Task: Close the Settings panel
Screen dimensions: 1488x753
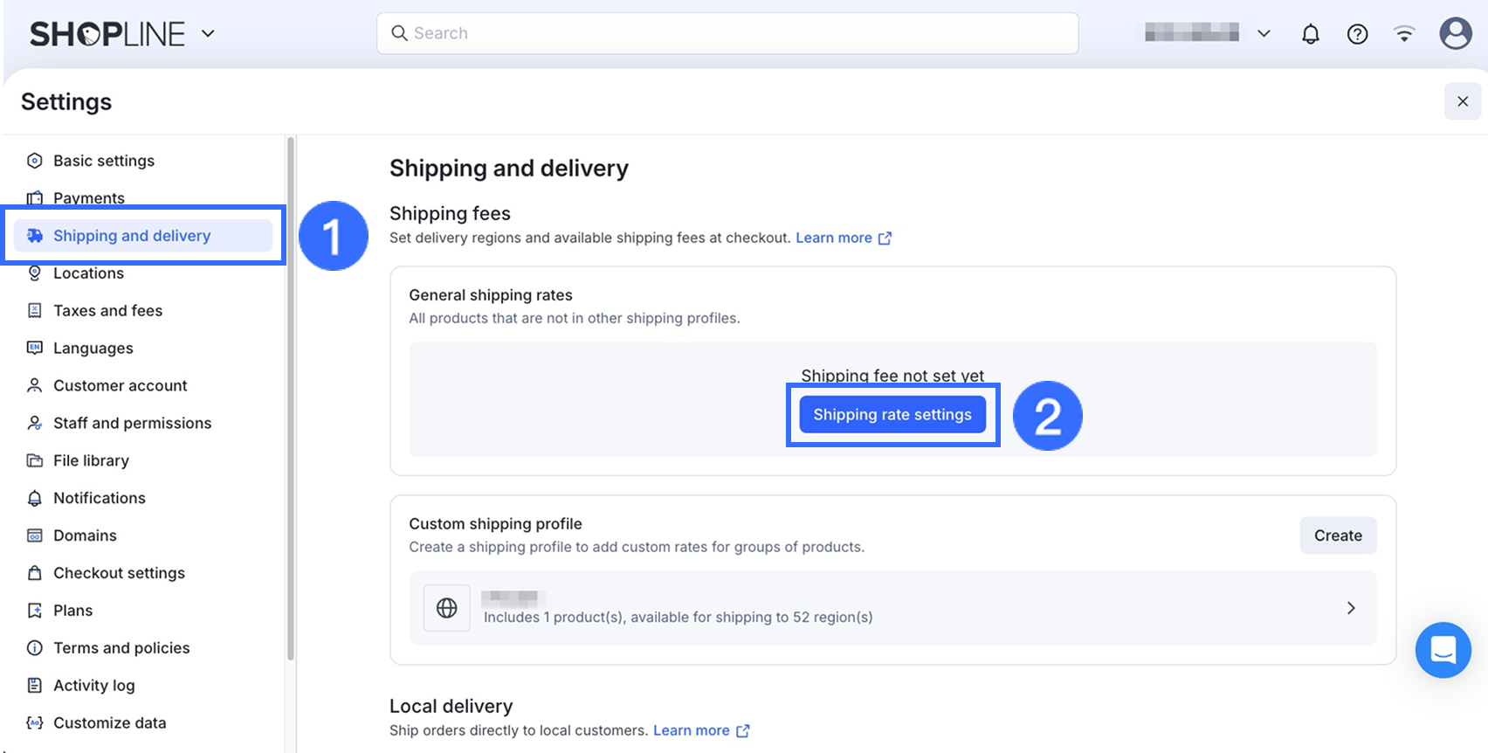Action: click(x=1463, y=101)
